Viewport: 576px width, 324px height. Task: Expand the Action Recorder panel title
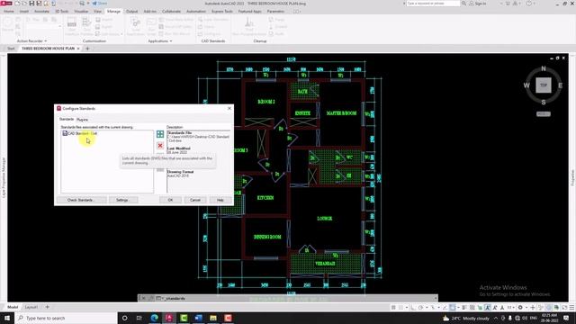click(x=31, y=41)
